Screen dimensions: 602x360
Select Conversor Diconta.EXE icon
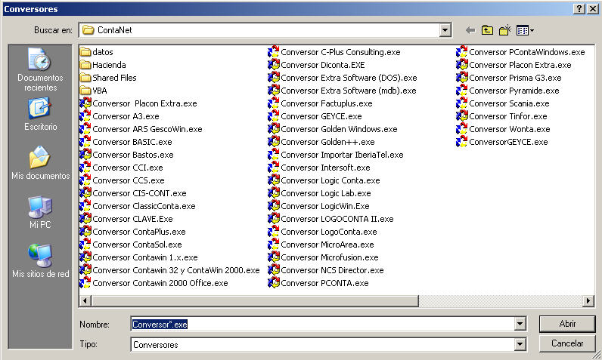point(274,65)
